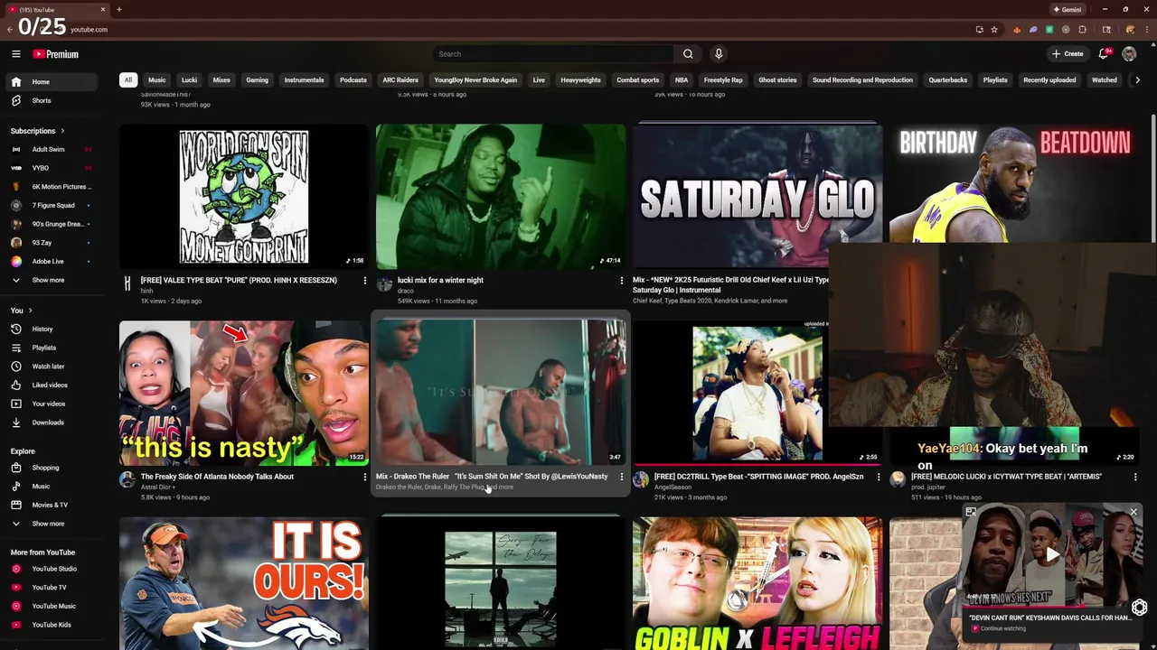The image size is (1157, 650).
Task: Select the Ghost stories filter chip
Action: tap(777, 80)
